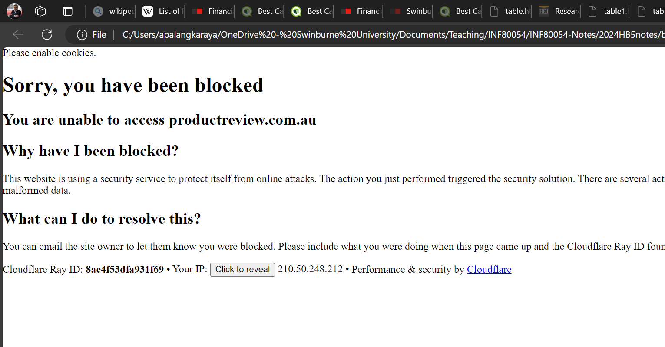This screenshot has width=665, height=347.
Task: Click the IP address 210.50.248.212 text
Action: (x=310, y=270)
